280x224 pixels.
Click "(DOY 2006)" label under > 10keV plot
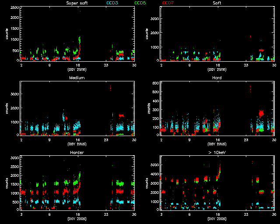coord(217,219)
